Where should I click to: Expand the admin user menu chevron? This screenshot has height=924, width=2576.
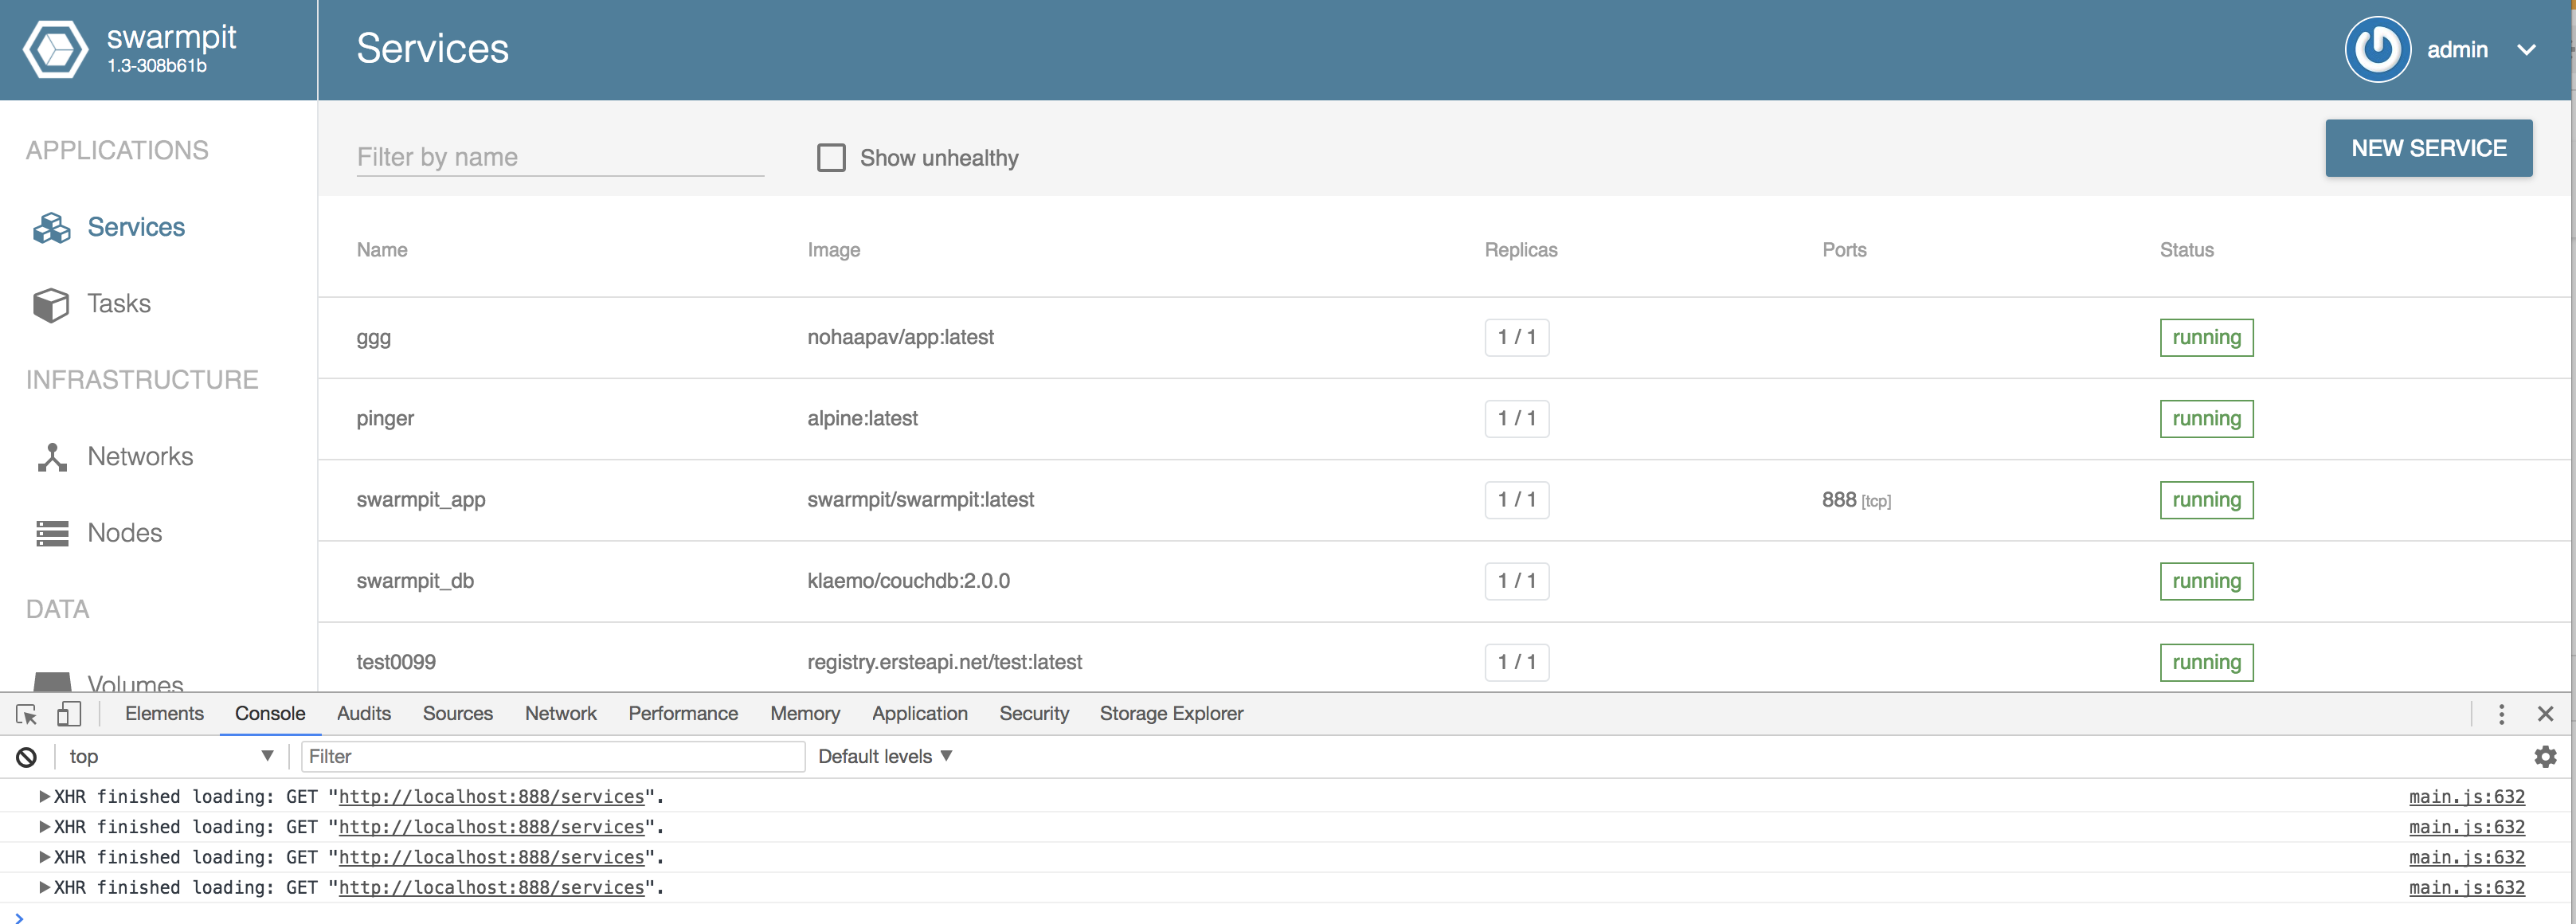click(2527, 50)
